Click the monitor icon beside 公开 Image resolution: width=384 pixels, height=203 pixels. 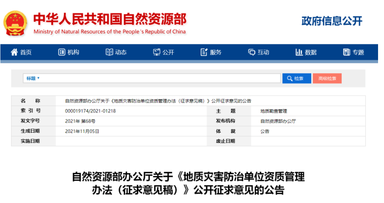[x=156, y=52]
